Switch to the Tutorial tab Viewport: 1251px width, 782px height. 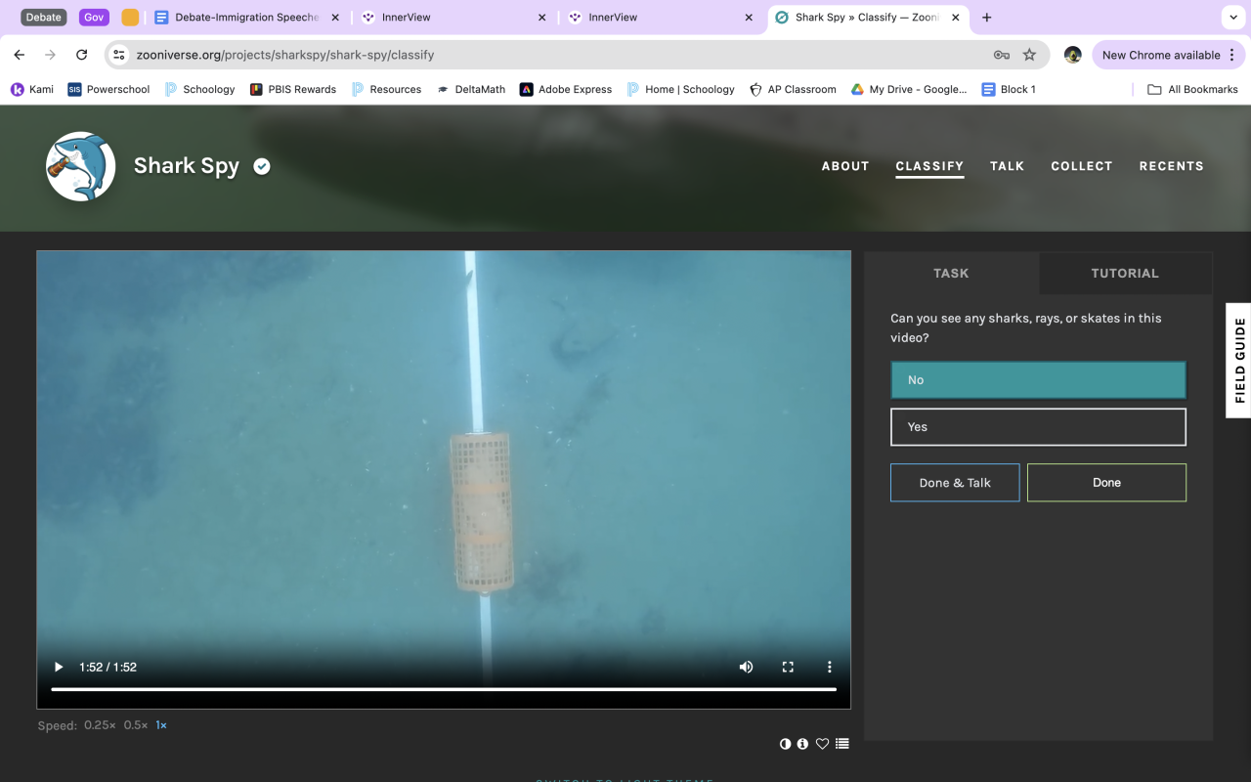coord(1125,274)
